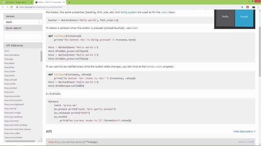Open kivy.animation in API Reference
This screenshot has width=261, height=146.
pos(12,55)
